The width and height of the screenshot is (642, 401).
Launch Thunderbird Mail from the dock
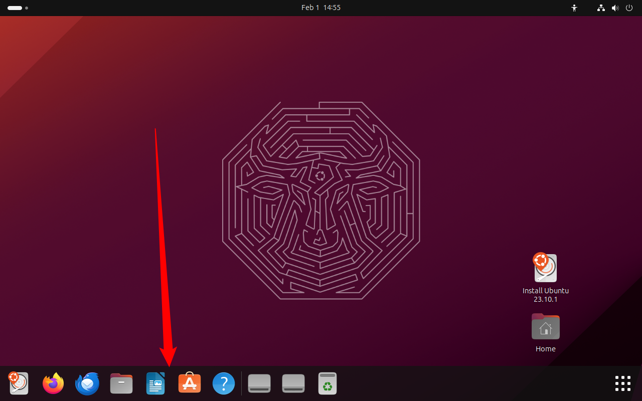click(87, 384)
